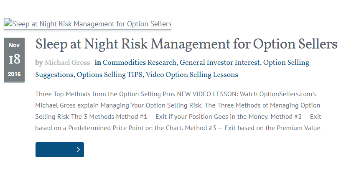341x192 pixels.
Task: Browse Video Option Selling Lessons category
Action: coord(192,75)
